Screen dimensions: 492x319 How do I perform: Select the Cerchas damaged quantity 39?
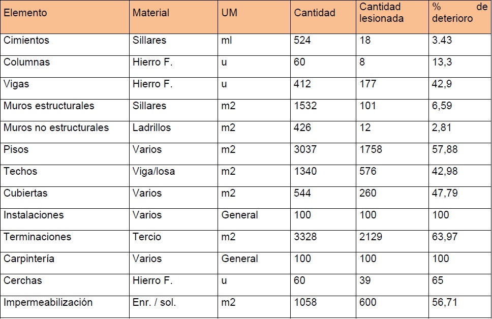[365, 280]
